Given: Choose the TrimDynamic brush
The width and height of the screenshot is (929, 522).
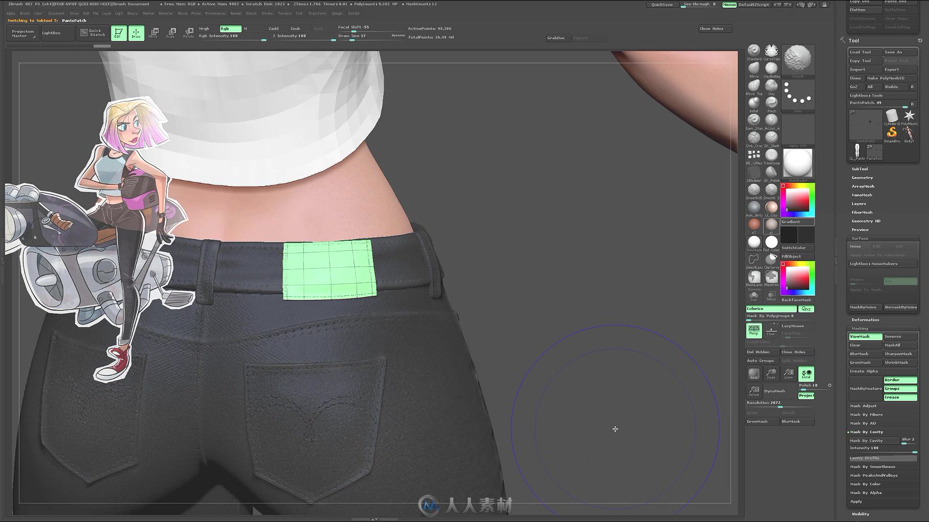Looking at the screenshot, I should (771, 156).
